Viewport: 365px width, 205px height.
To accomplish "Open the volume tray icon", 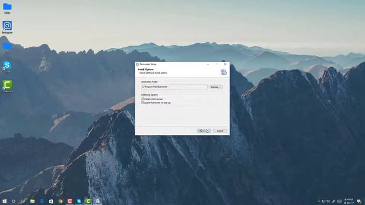I will point(328,201).
